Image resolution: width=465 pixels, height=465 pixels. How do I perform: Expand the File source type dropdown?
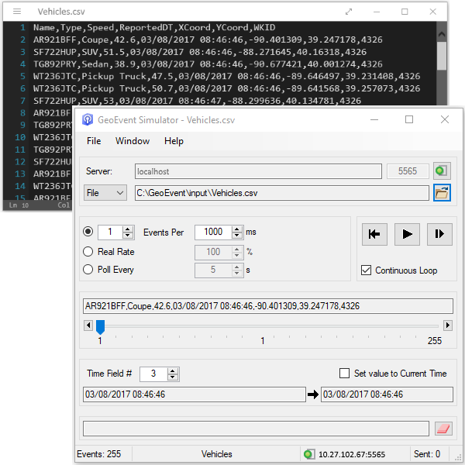click(x=105, y=193)
